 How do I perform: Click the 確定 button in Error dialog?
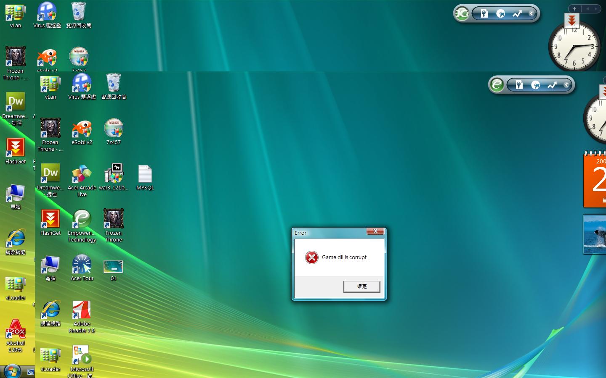tap(361, 286)
